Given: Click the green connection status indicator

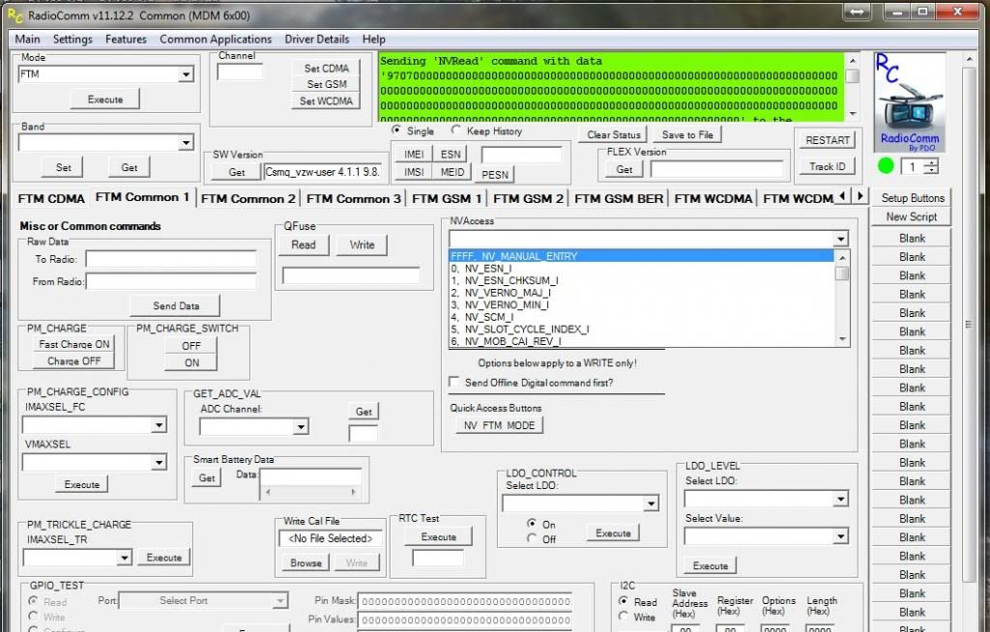Looking at the screenshot, I should point(886,166).
